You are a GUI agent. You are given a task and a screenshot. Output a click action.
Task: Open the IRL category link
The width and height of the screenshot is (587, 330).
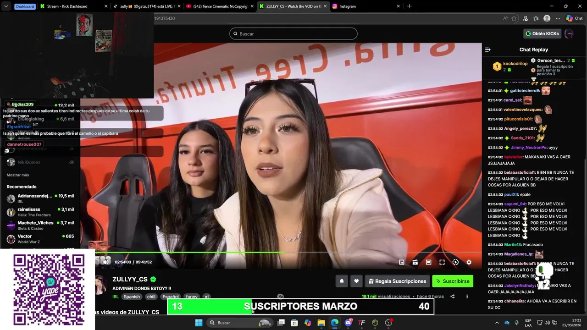click(116, 297)
